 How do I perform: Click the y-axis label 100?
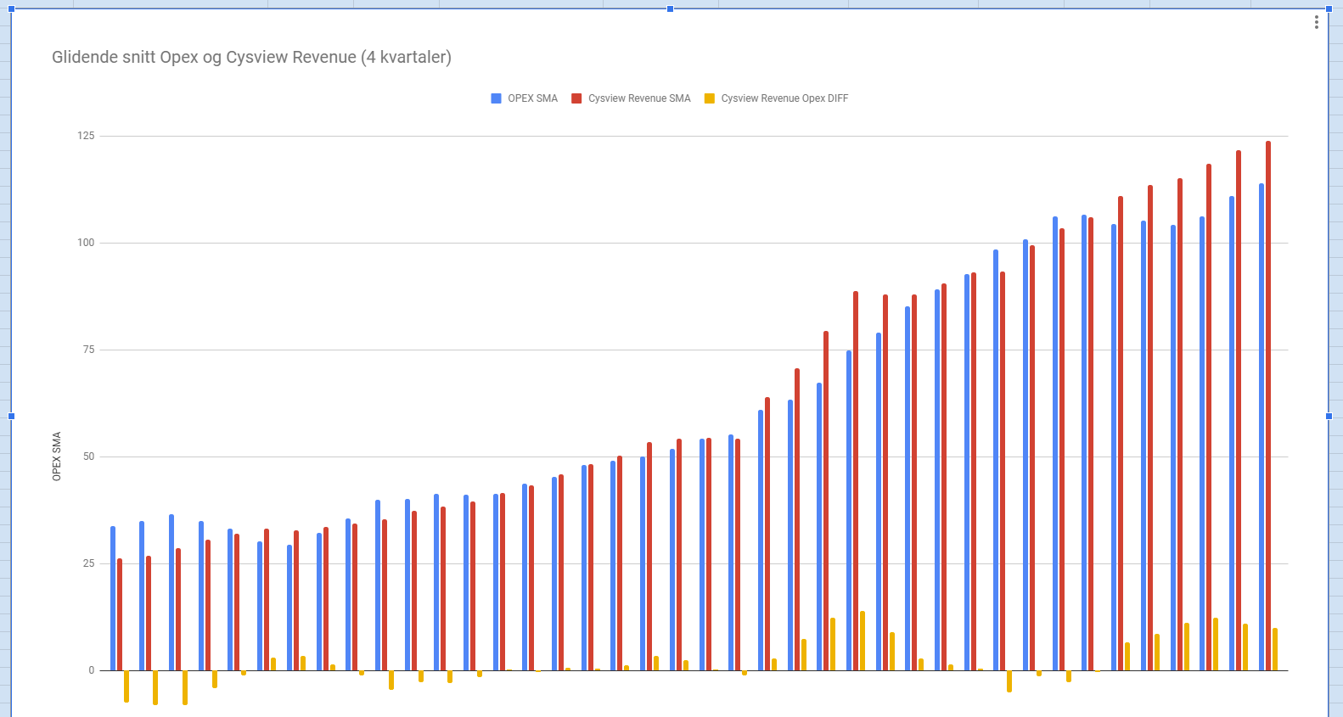[86, 243]
